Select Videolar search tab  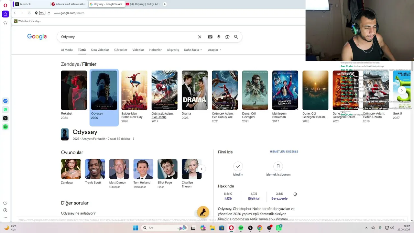click(138, 50)
